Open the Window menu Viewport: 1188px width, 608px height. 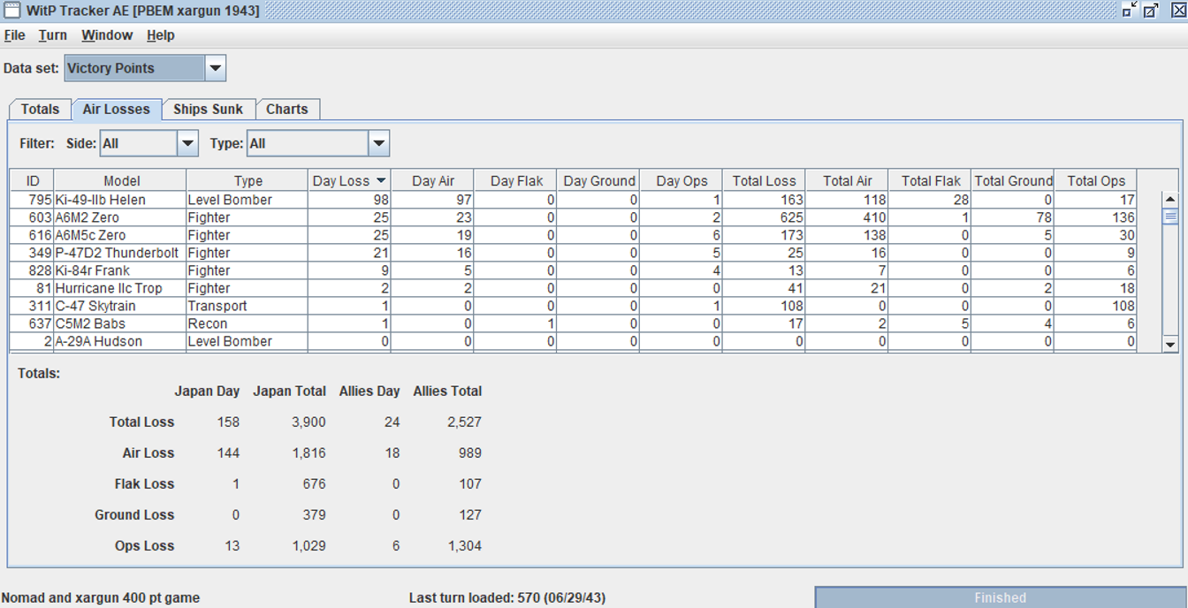click(106, 35)
